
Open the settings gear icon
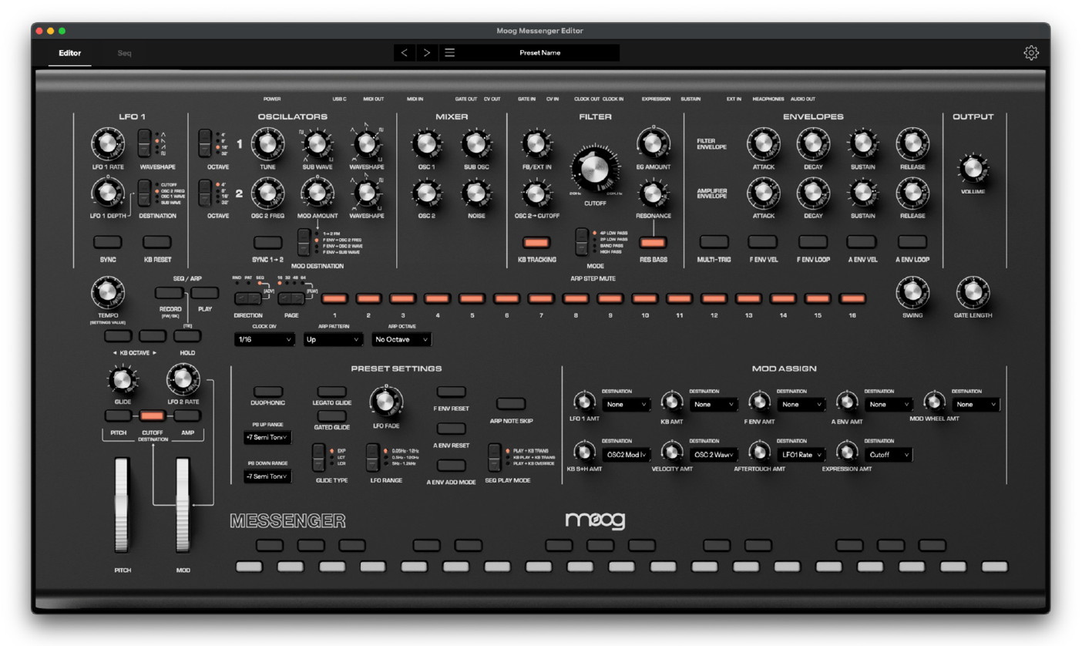coord(1030,52)
